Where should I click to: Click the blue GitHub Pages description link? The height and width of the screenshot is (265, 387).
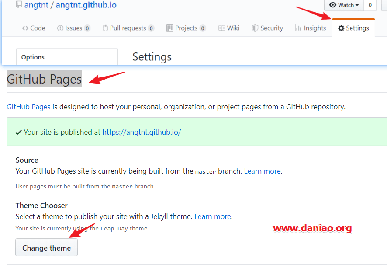[x=28, y=107]
